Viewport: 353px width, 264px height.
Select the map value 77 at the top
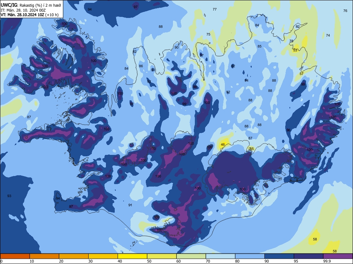[215, 10]
